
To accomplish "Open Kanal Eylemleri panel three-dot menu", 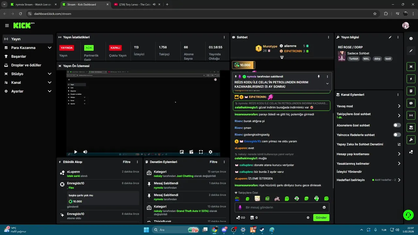I will pyautogui.click(x=398, y=95).
